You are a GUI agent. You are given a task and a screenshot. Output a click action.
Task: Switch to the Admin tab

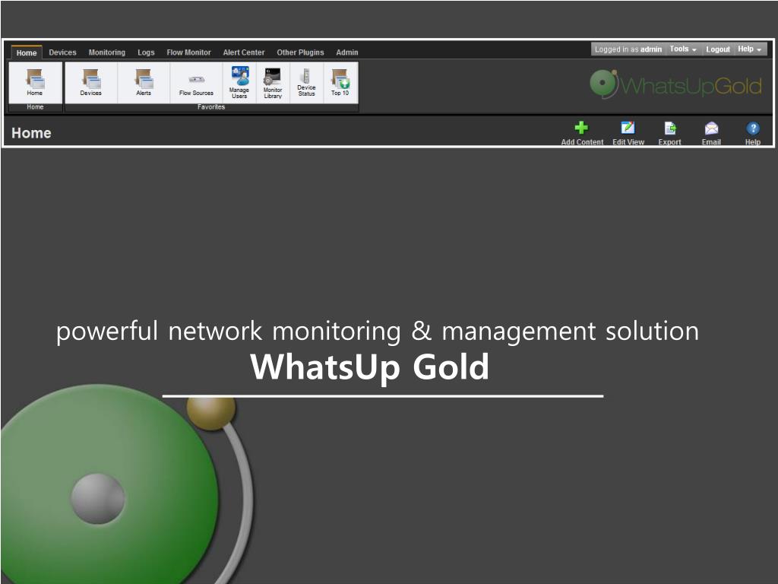point(346,52)
